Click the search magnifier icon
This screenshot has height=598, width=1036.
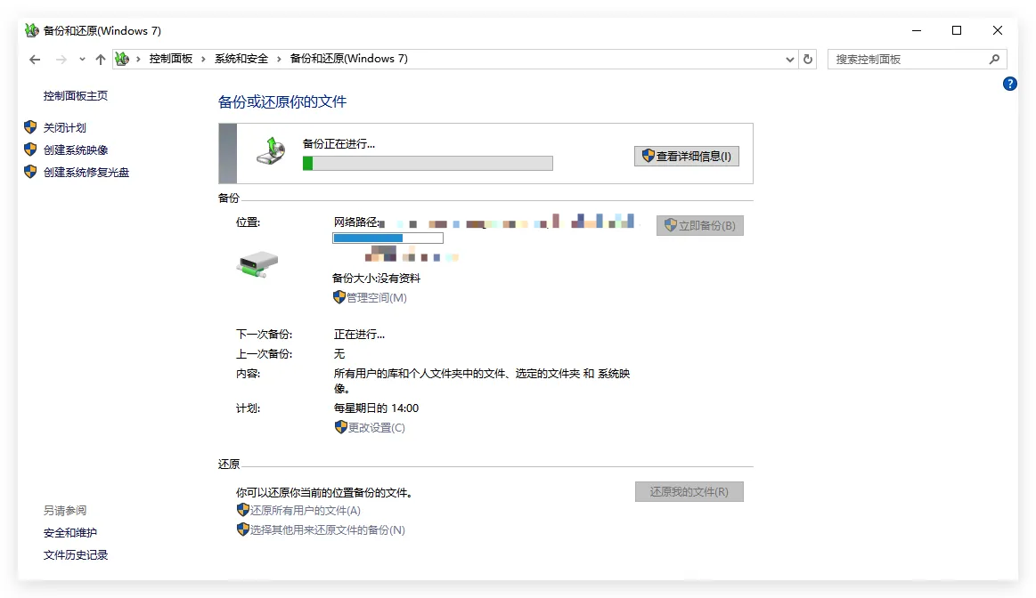coord(994,60)
